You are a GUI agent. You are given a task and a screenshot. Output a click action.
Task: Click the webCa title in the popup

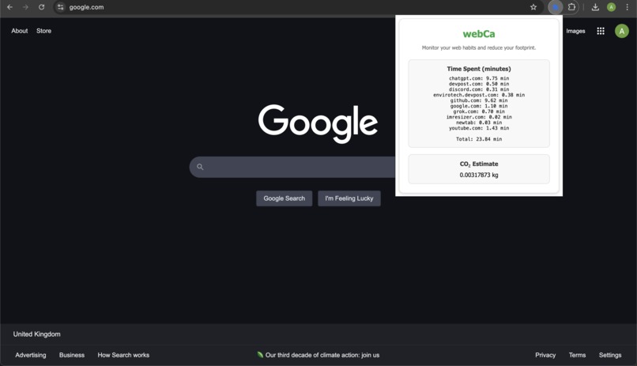click(x=479, y=34)
